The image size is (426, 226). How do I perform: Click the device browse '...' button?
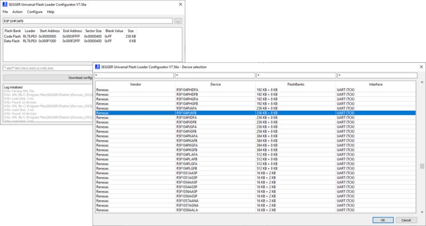(178, 21)
